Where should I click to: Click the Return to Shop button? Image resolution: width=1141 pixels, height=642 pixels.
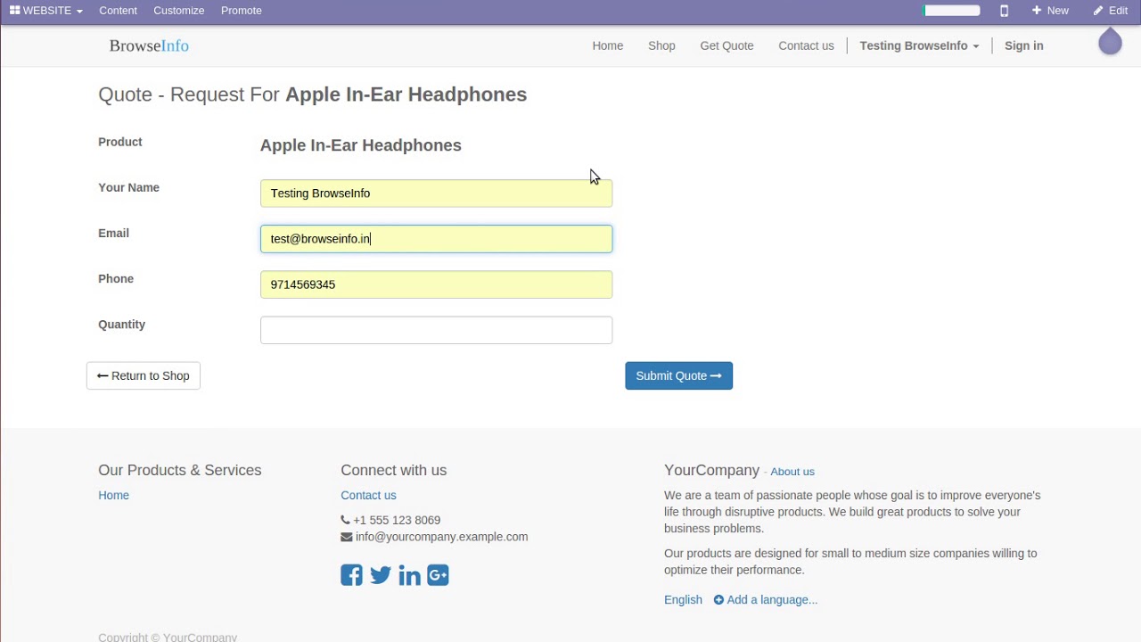click(144, 375)
